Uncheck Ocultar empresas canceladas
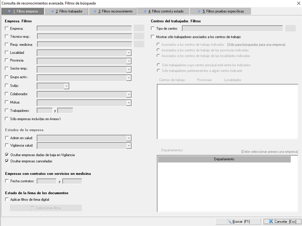Image resolution: width=302 pixels, height=226 pixels. tap(7, 161)
